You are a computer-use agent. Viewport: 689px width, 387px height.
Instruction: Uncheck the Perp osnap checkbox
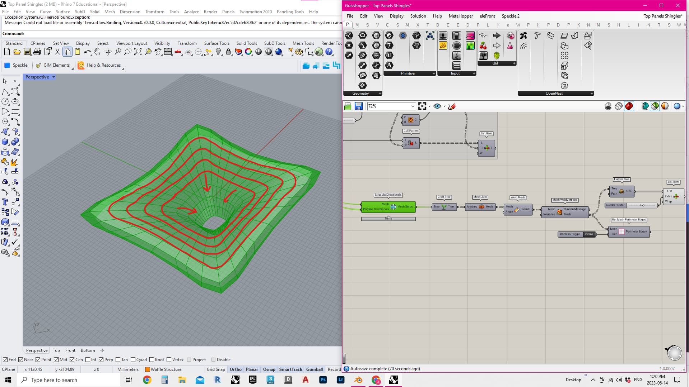(101, 360)
